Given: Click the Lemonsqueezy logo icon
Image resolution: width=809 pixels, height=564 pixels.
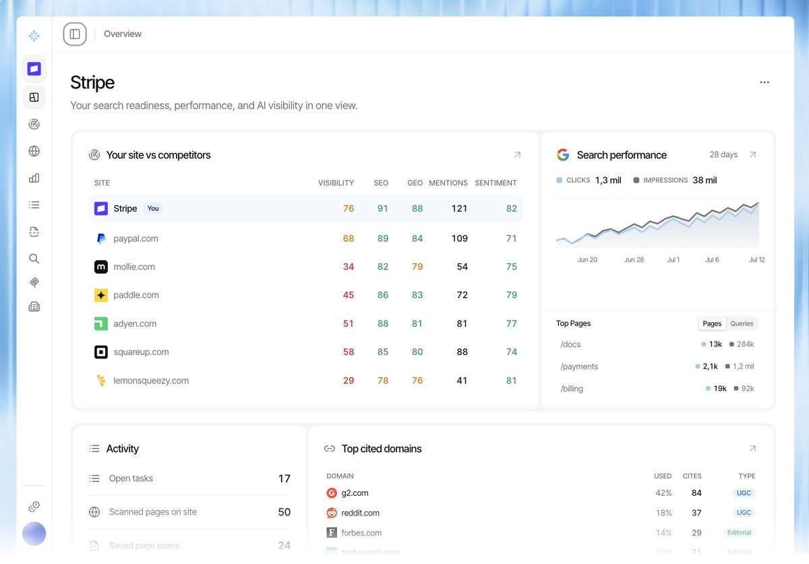Looking at the screenshot, I should coord(101,381).
